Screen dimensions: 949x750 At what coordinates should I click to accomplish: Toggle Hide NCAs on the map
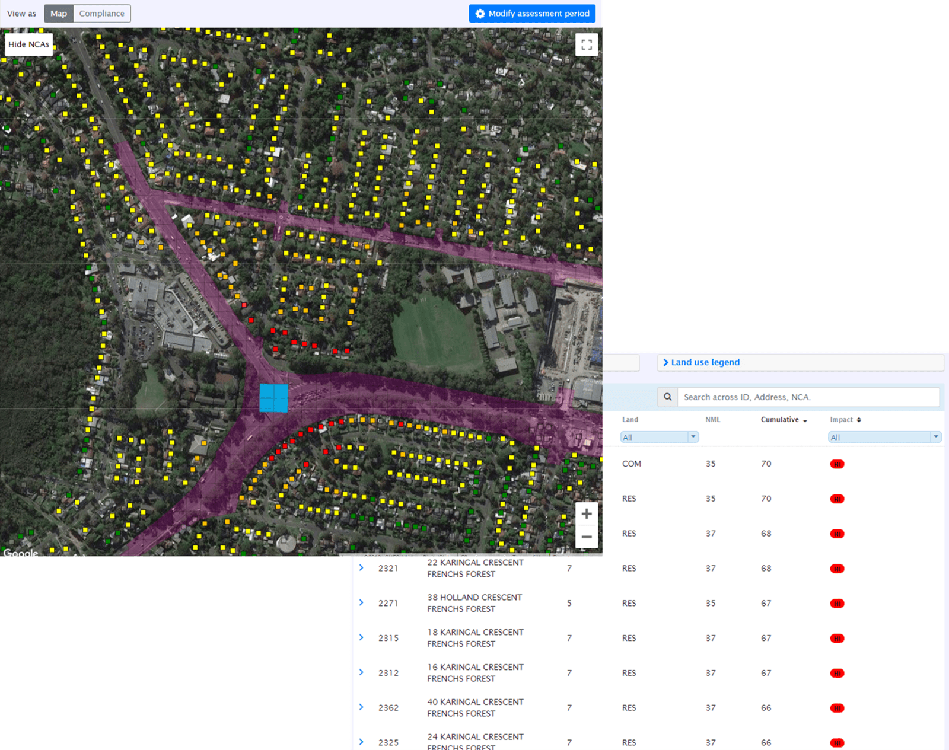pyautogui.click(x=29, y=44)
